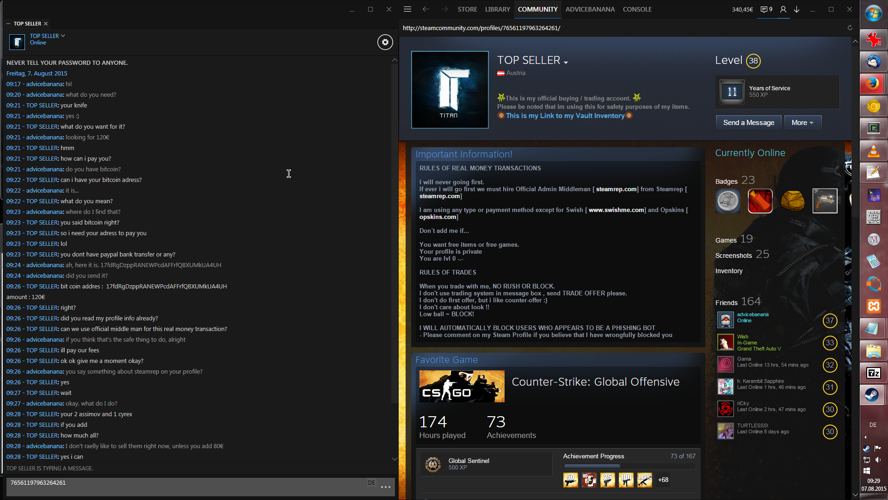Click the Send a Message button
Viewport: 888px width, 500px height.
[x=748, y=123]
